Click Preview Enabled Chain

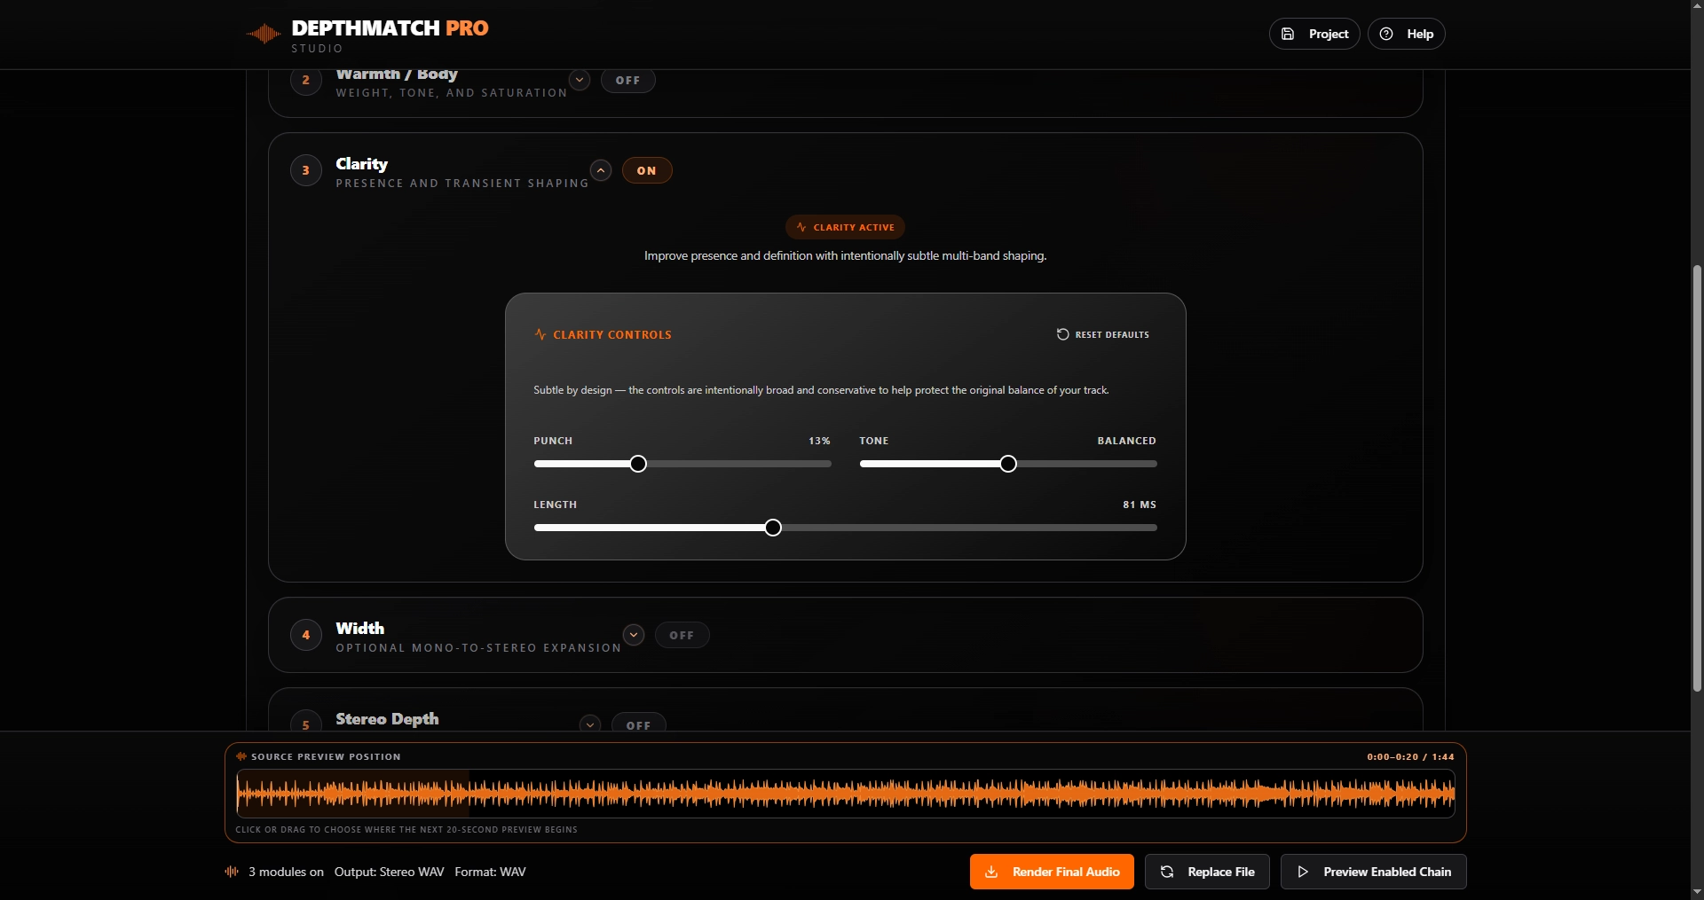coord(1374,872)
